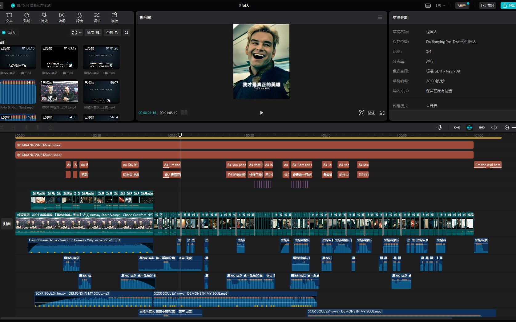Image resolution: width=516 pixels, height=322 pixels.
Task: Open the 排序 sort dropdown
Action: (93, 33)
